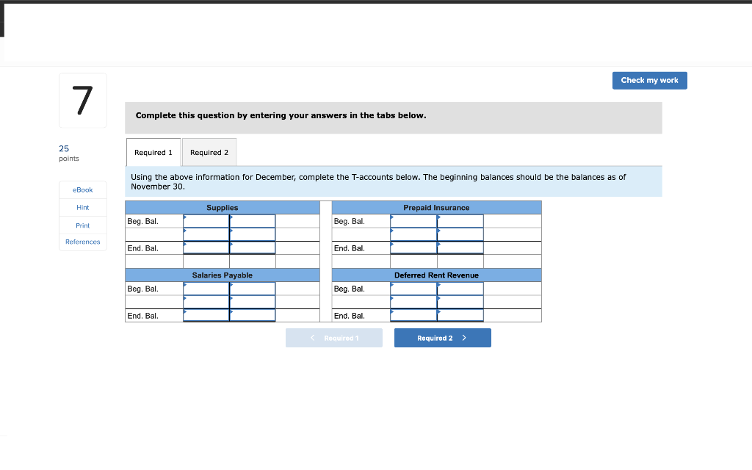Click the Supplies T-account header
Screen dimensions: 752x470
tap(222, 208)
